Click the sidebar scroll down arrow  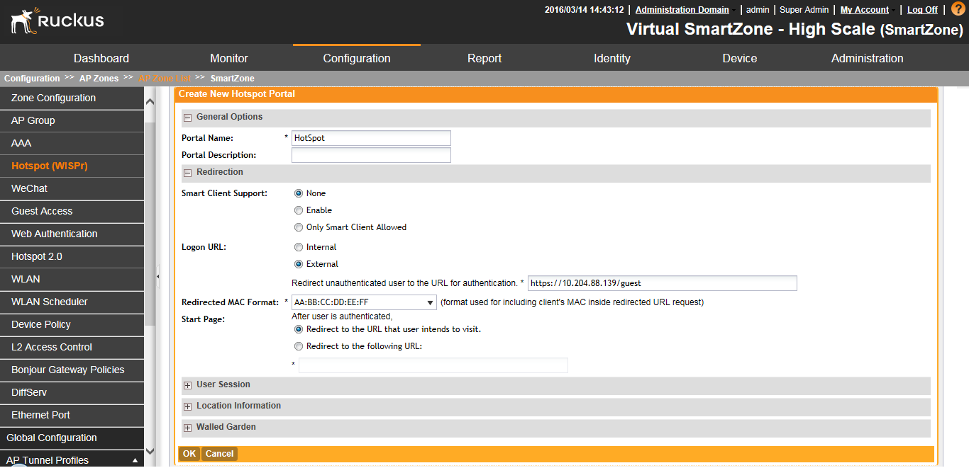(150, 450)
